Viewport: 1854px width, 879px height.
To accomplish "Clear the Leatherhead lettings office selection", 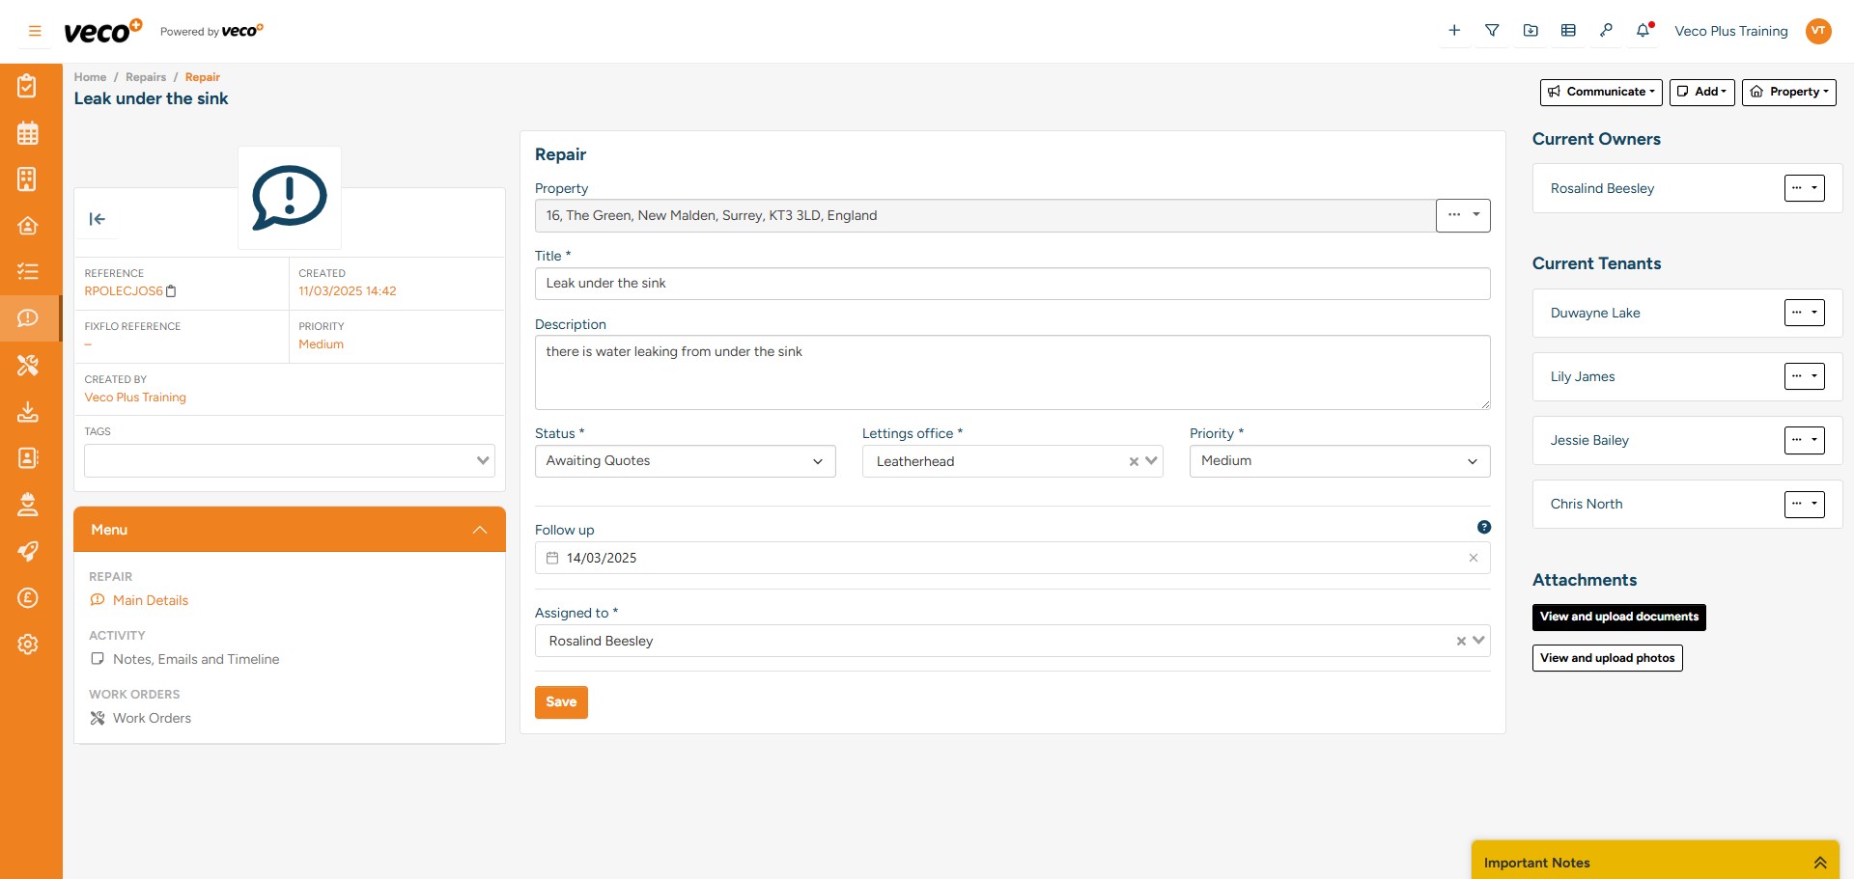I will (x=1134, y=462).
